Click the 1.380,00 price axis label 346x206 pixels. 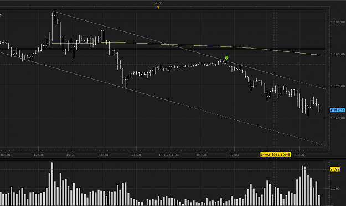338,54
